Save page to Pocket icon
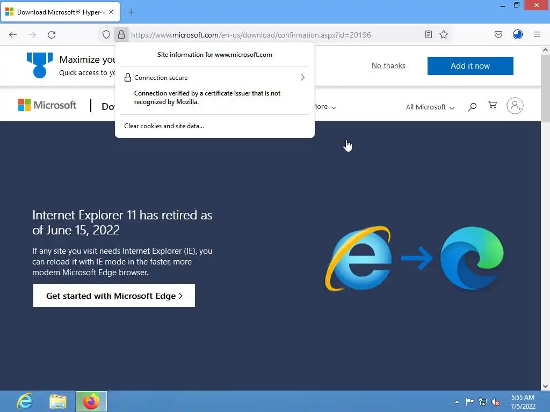The height and width of the screenshot is (412, 550). point(498,34)
